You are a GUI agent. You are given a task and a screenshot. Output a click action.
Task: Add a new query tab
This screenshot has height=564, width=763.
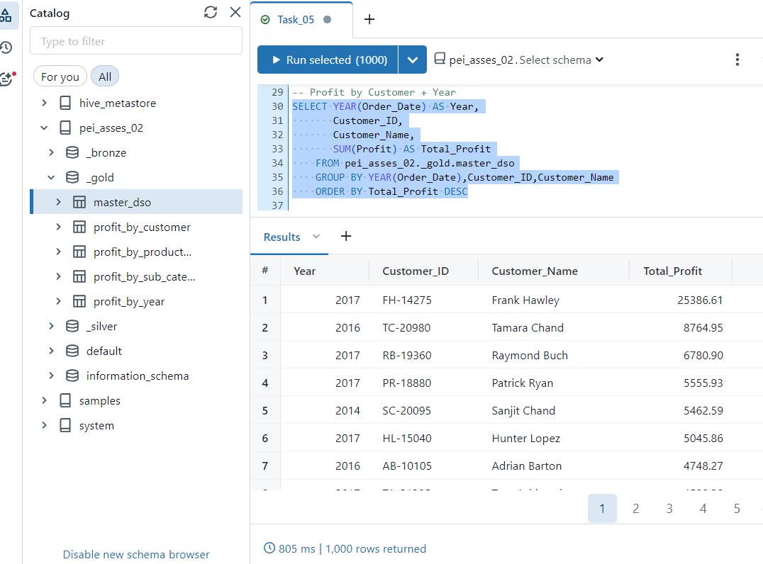pyautogui.click(x=369, y=19)
